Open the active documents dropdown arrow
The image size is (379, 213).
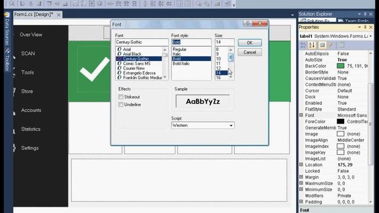(292, 15)
